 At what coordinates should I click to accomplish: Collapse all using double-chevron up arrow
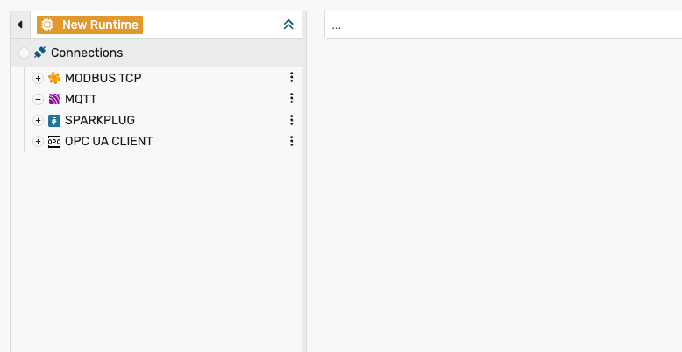[x=288, y=25]
